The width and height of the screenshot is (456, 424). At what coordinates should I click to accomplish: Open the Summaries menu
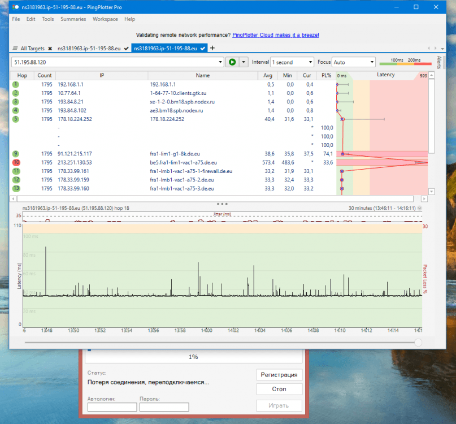tap(73, 19)
